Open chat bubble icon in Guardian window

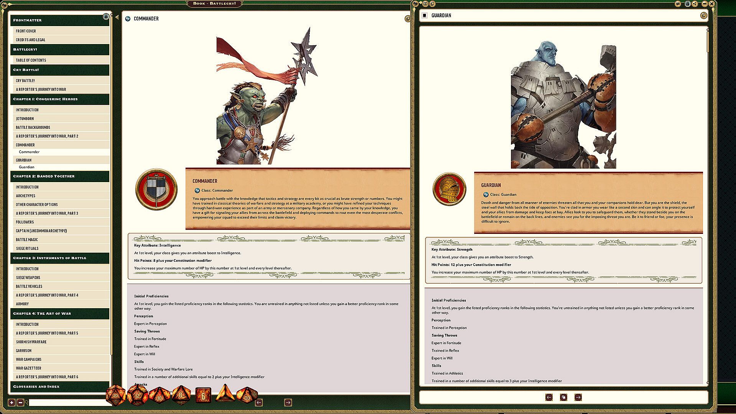point(678,4)
